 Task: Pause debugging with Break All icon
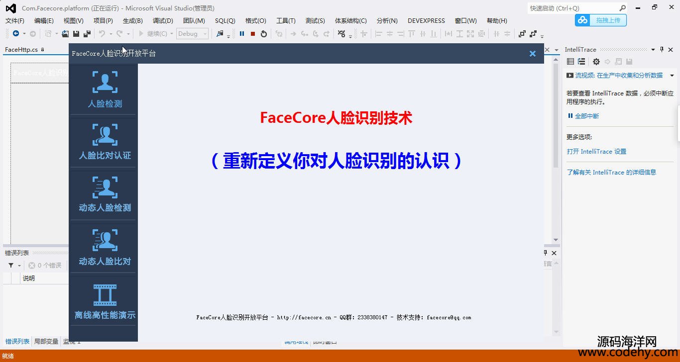pos(242,34)
